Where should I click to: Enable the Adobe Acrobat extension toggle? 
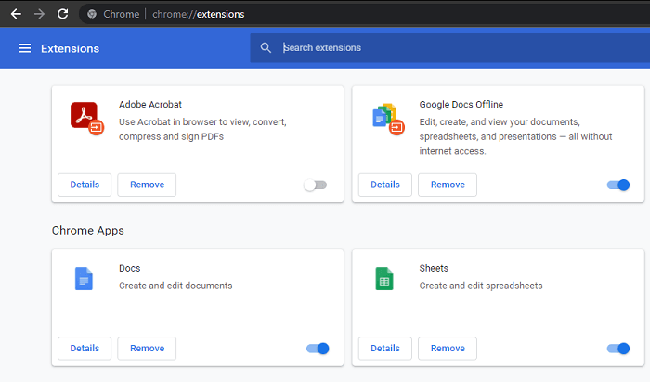pos(316,185)
